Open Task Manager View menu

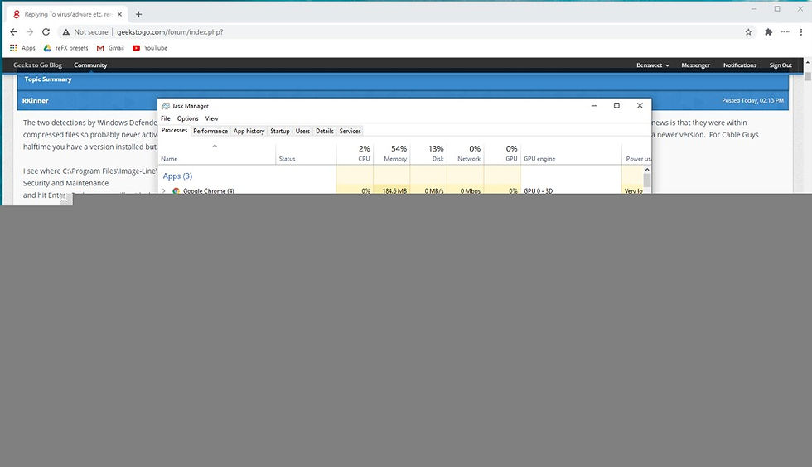[211, 118]
